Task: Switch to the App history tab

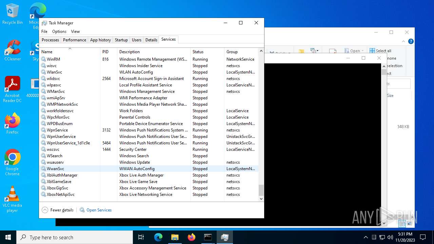Action: [100, 40]
